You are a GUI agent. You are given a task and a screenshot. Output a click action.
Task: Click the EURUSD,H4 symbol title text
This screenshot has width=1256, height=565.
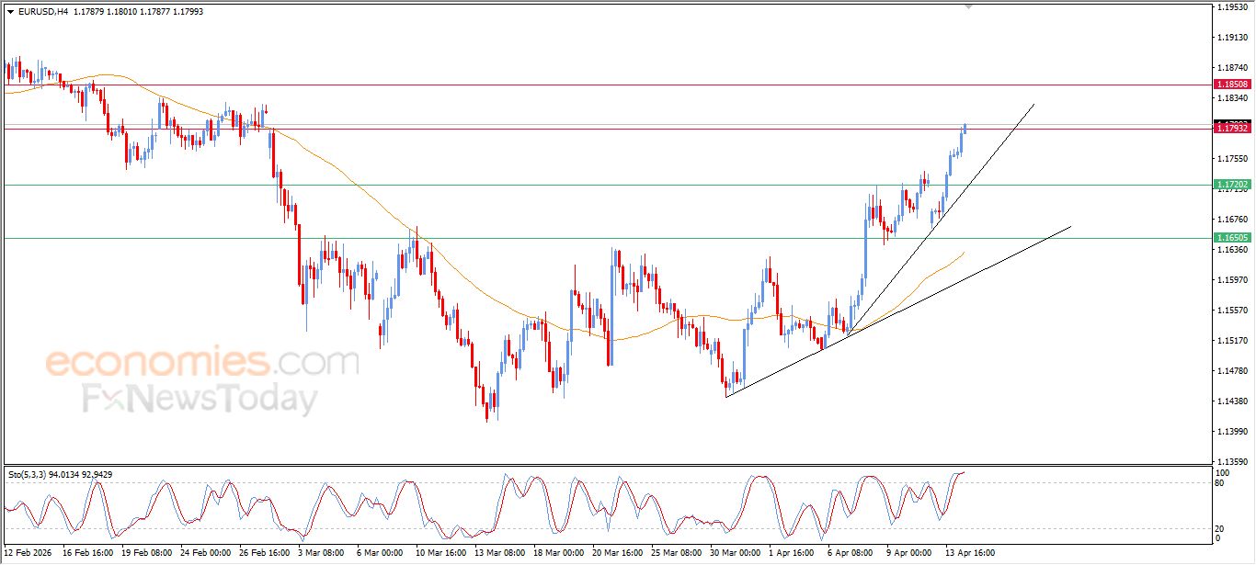[x=37, y=12]
